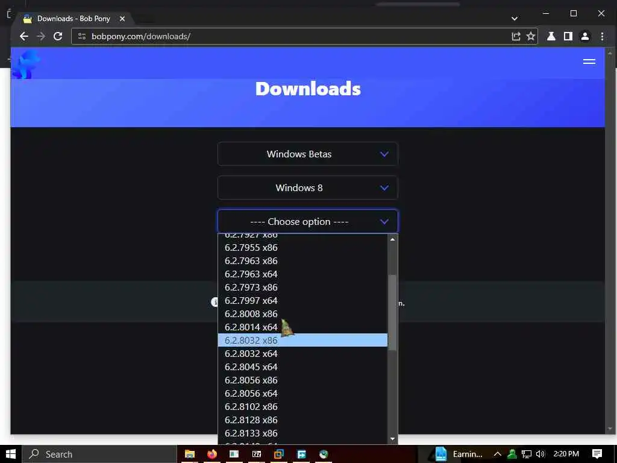The height and width of the screenshot is (463, 617).
Task: Close the Downloads - Bob Pony tab
Action: pos(122,19)
